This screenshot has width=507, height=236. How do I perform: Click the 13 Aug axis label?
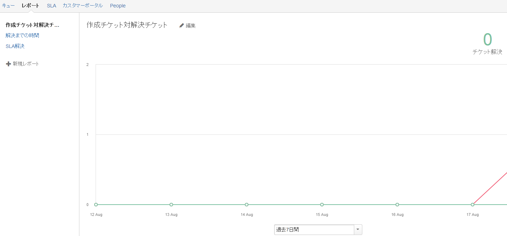tap(171, 214)
